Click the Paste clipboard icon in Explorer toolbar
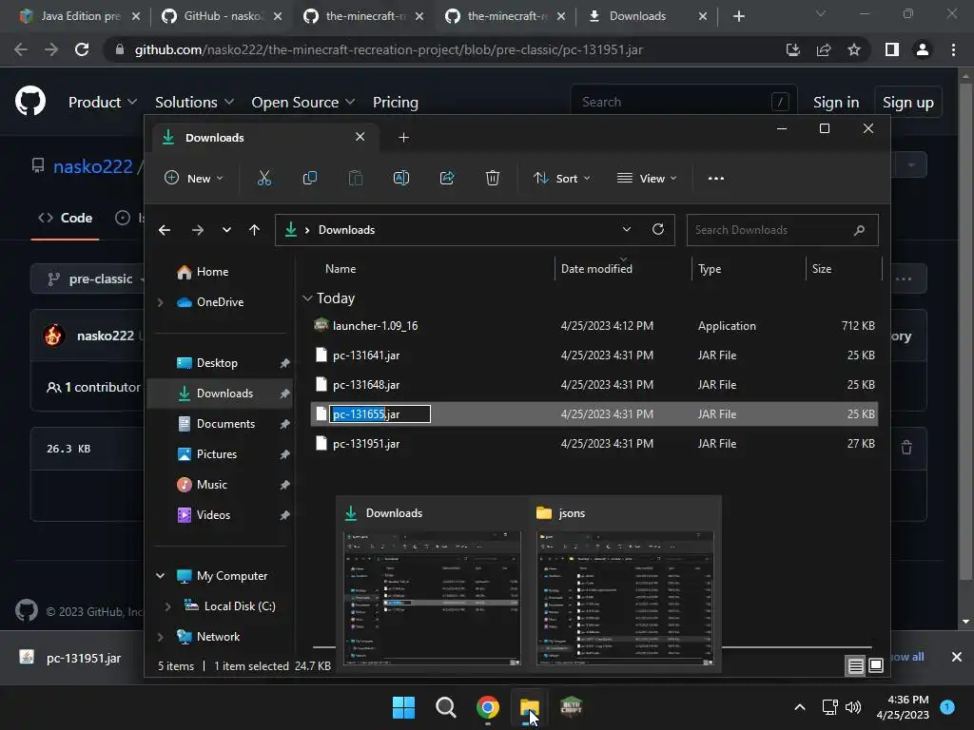This screenshot has width=974, height=730. click(356, 178)
